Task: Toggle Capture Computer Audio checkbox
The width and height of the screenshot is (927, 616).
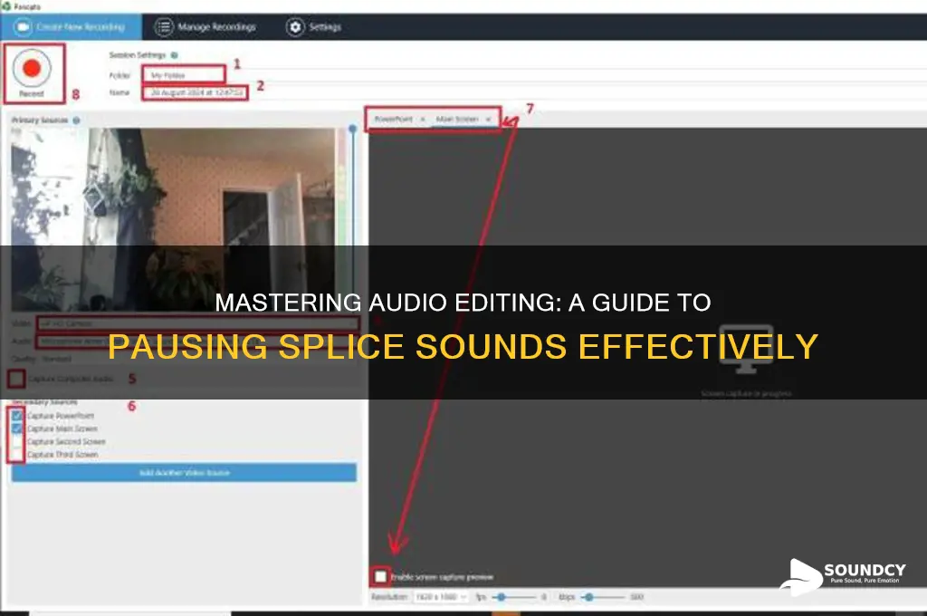Action: click(16, 379)
